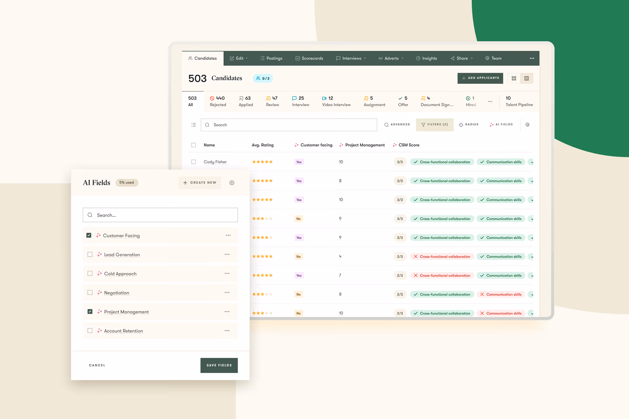Uncheck the Customer Facing field

[x=89, y=235]
